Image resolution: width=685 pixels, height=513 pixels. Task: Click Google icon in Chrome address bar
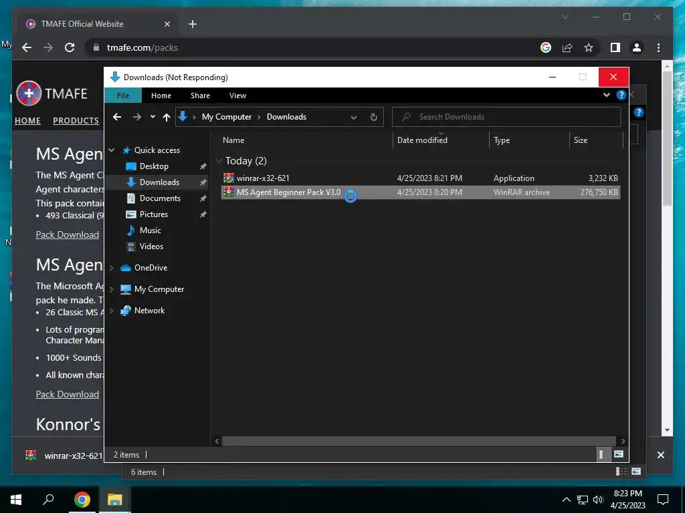(546, 47)
